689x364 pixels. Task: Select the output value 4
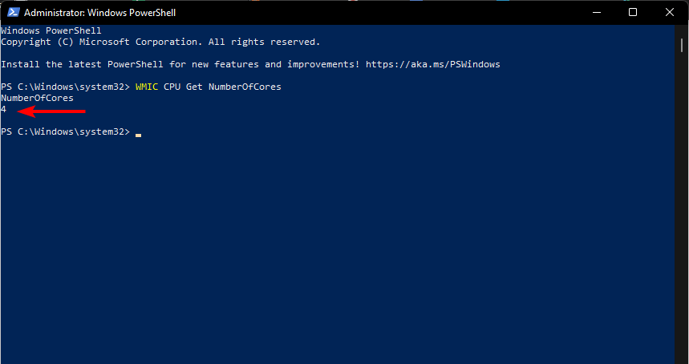3,109
